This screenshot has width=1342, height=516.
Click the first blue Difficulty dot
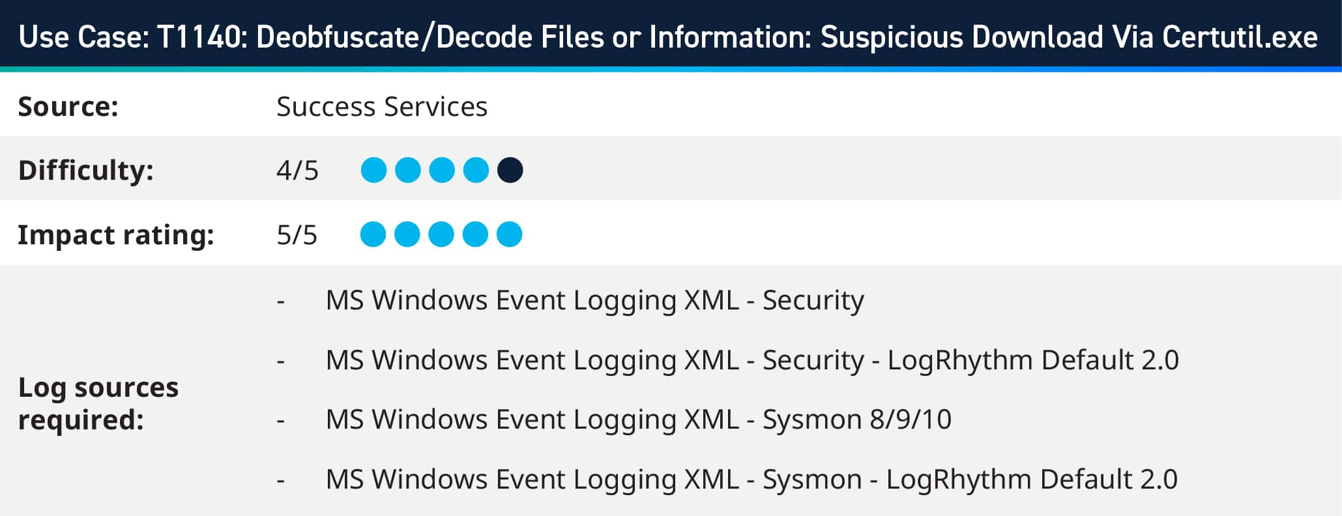click(x=373, y=170)
